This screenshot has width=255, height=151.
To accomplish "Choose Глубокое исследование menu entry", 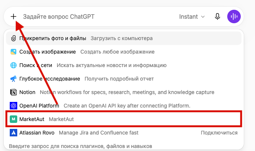I will point(124,79).
